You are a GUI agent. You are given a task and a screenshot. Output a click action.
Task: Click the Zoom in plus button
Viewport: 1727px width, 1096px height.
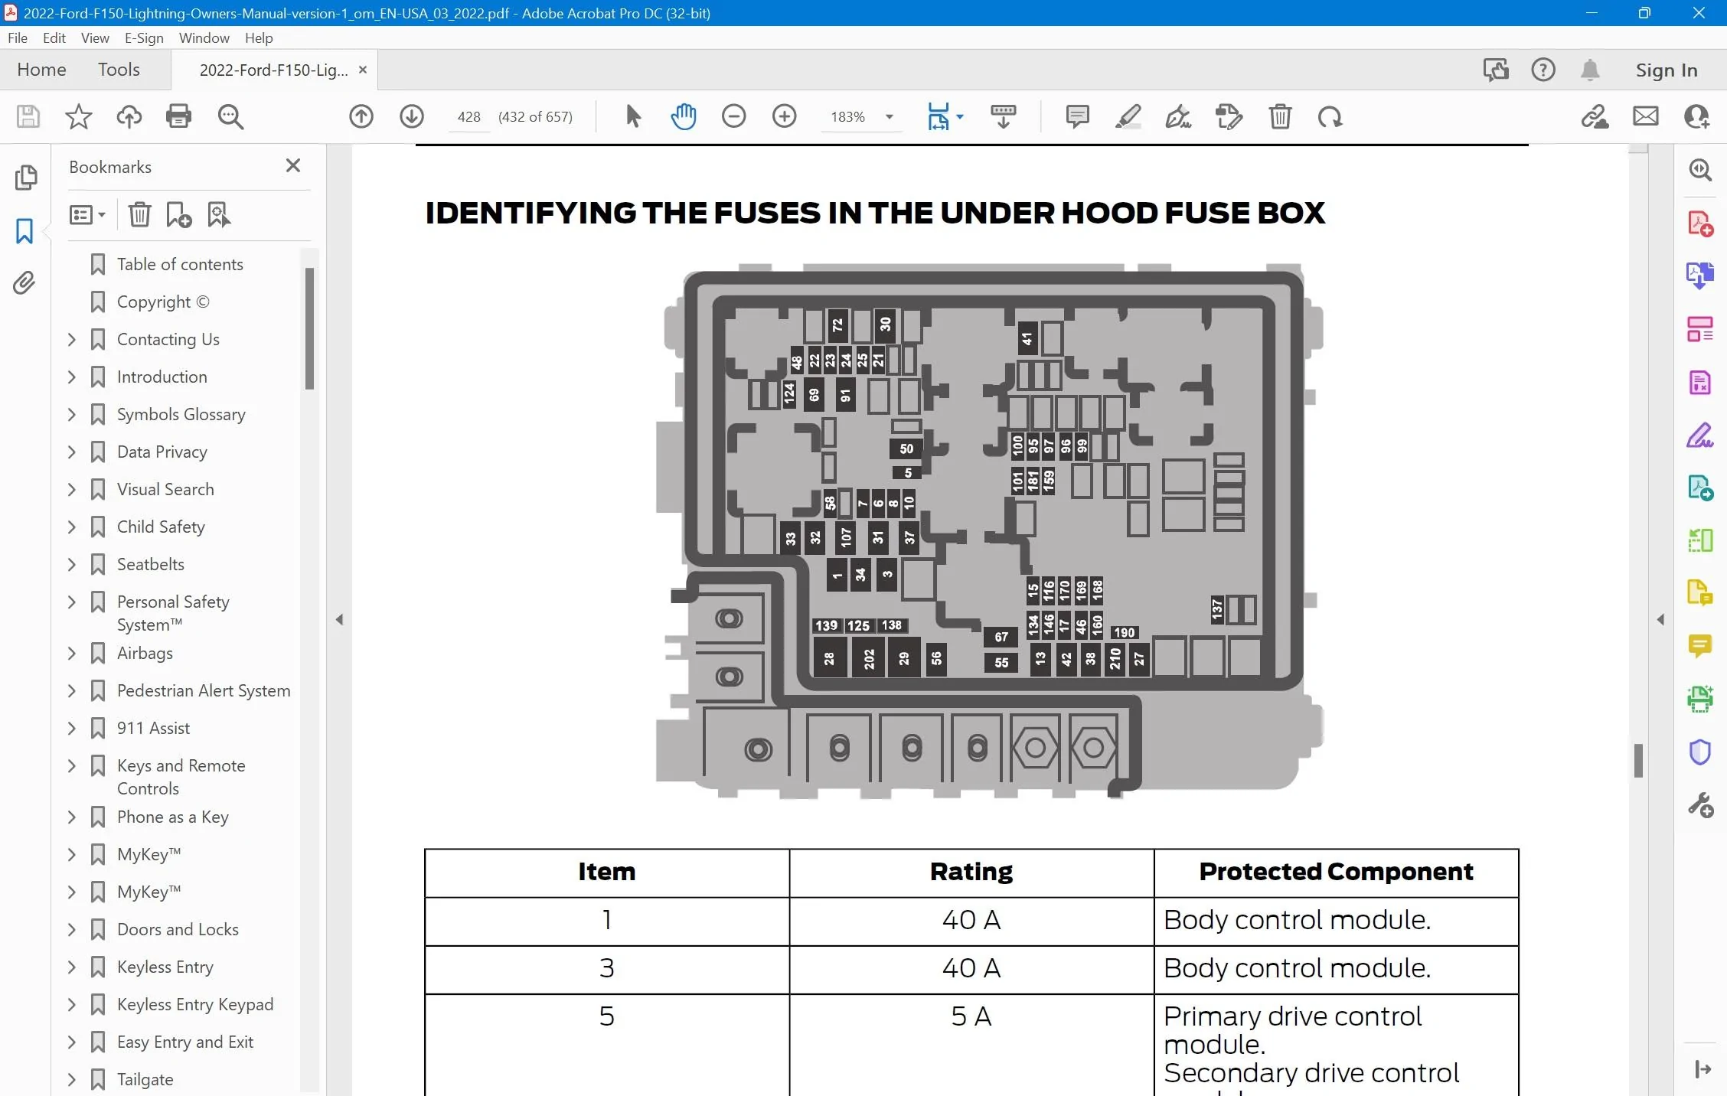(x=784, y=116)
